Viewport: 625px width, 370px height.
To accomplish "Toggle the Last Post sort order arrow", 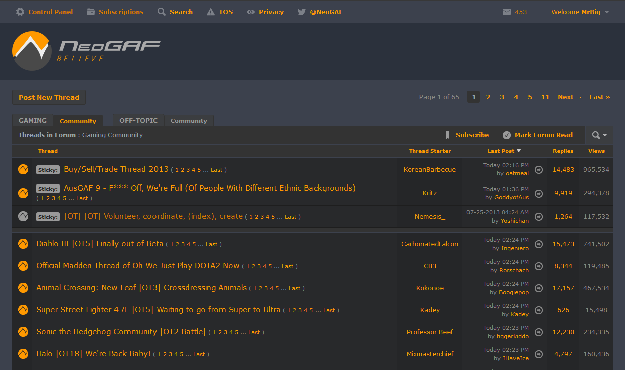I will [518, 151].
